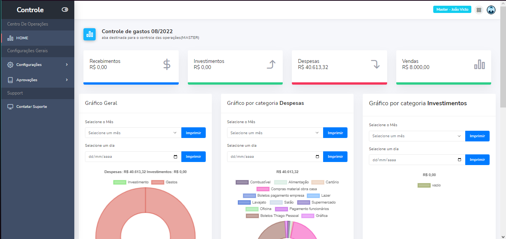This screenshot has width=506, height=239.
Task: Expand the Configurações chevron arrow
Action: click(x=67, y=65)
